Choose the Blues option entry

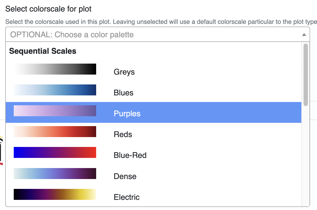click(123, 93)
